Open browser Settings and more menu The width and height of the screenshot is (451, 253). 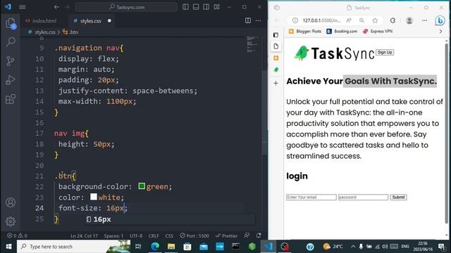click(x=424, y=20)
